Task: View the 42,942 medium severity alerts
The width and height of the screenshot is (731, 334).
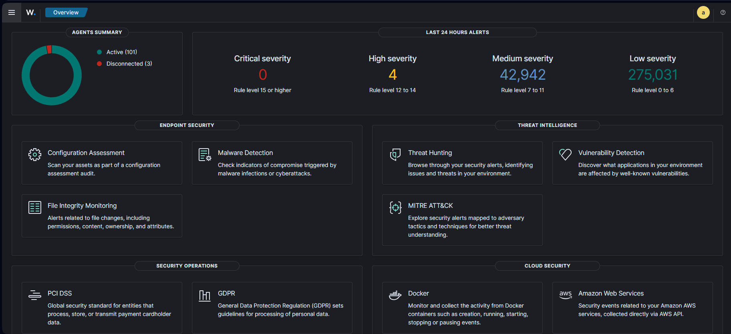Action: (522, 75)
